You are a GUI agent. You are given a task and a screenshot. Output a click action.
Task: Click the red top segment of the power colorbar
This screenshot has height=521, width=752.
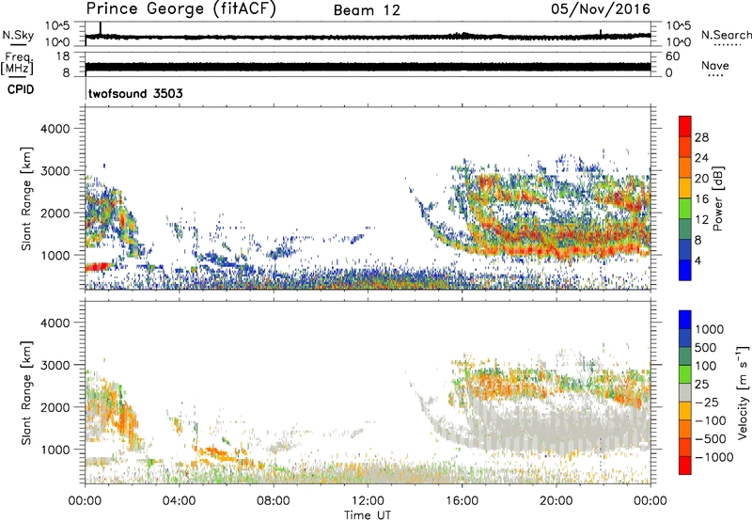coord(685,126)
